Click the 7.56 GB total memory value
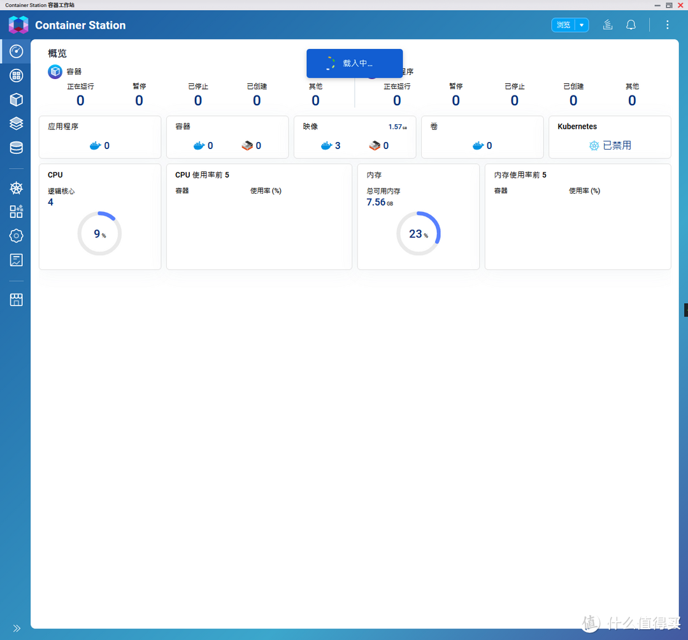The image size is (688, 640). point(380,203)
